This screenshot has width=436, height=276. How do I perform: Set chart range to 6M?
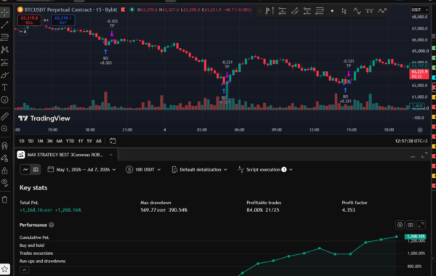click(x=60, y=141)
